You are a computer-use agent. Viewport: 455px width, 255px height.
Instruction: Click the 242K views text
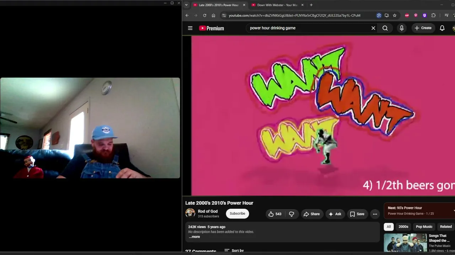coord(197,227)
